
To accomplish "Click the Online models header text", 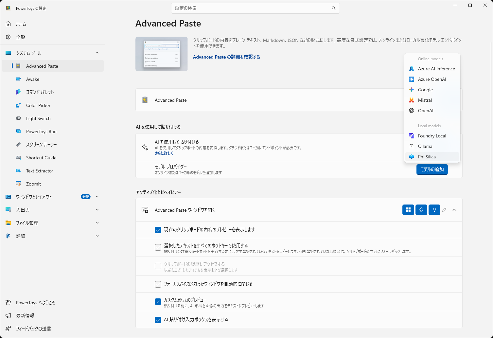I will (x=431, y=59).
